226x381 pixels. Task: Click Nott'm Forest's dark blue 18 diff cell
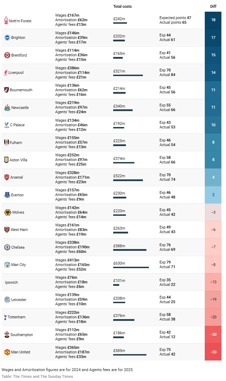point(213,20)
